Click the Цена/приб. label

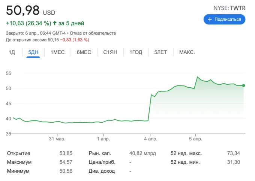[x=102, y=162]
